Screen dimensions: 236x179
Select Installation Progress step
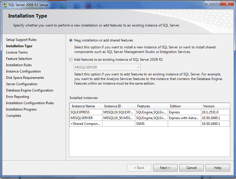pos(21,109)
